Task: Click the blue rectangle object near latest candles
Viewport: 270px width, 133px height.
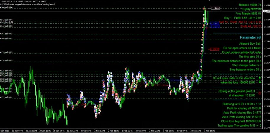Action: [x=215, y=25]
